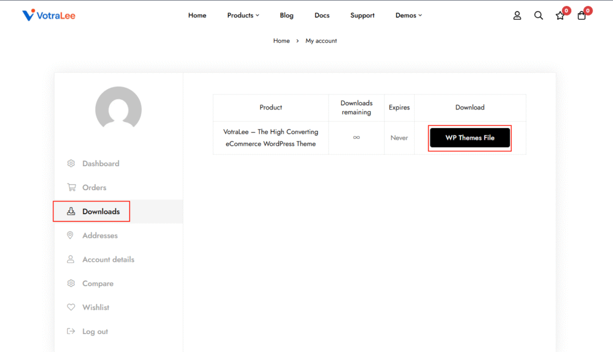Image resolution: width=613 pixels, height=352 pixels.
Task: Select Orders in account sidebar
Action: 94,187
